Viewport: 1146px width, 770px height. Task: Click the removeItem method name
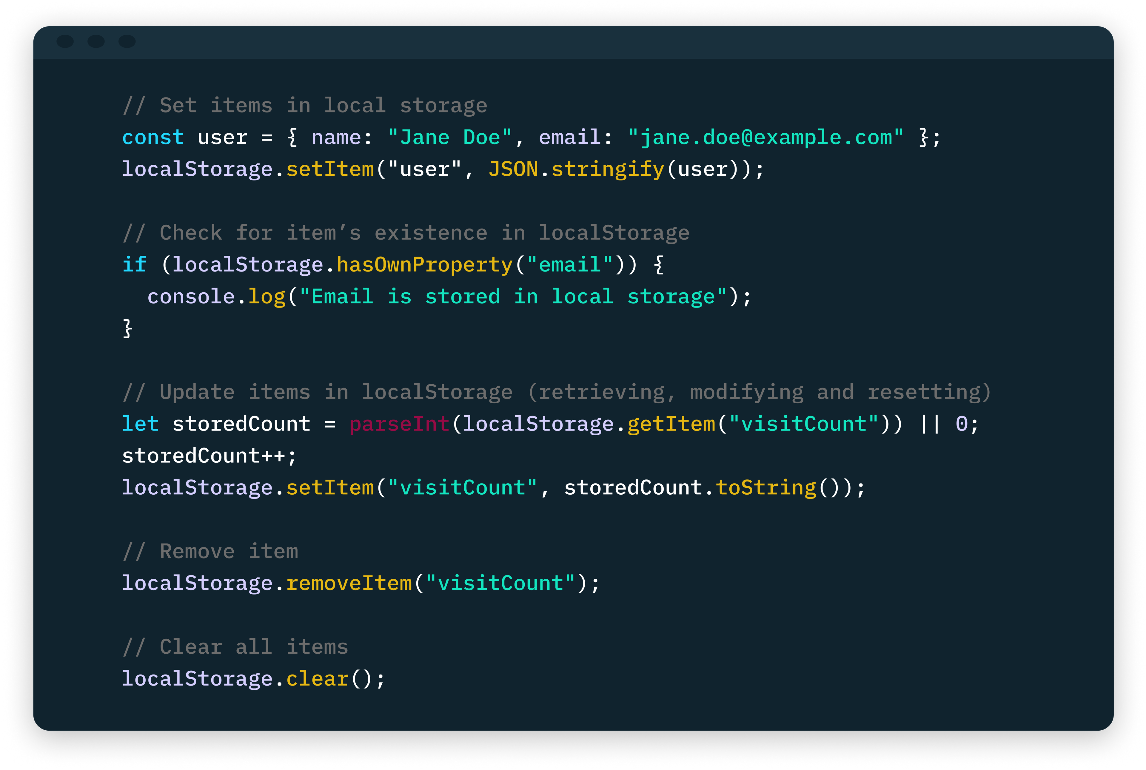(x=349, y=584)
